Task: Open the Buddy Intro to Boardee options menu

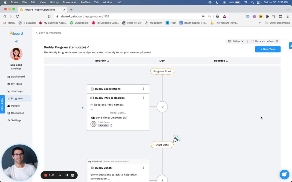Action: [x=143, y=98]
